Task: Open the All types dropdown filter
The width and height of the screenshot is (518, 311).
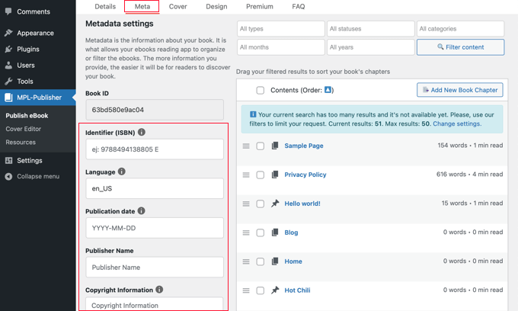Action: pyautogui.click(x=280, y=29)
